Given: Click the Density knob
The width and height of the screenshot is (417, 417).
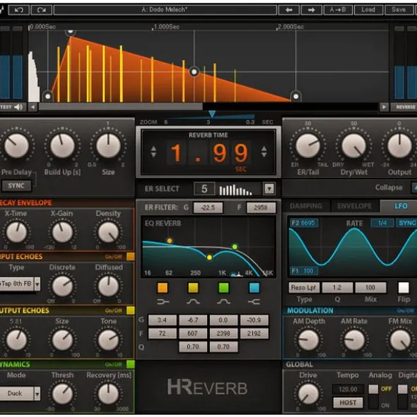Looking at the screenshot, I should 108,232.
